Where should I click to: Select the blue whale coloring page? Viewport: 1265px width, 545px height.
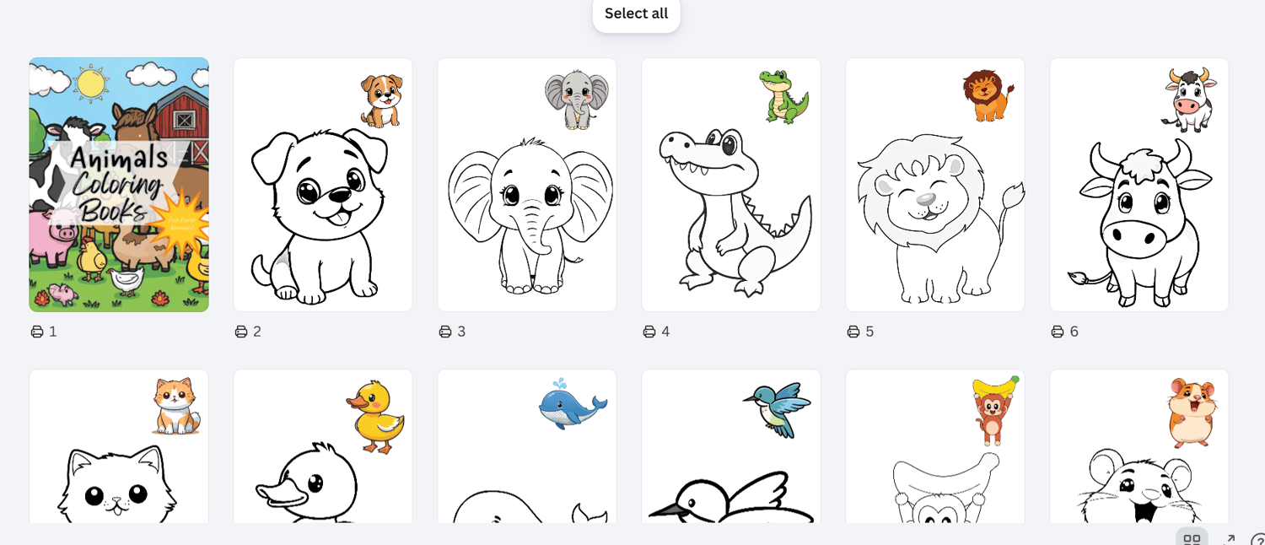(x=527, y=445)
